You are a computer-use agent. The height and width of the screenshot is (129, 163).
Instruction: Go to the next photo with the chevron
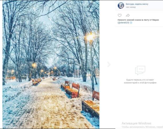point(109,64)
